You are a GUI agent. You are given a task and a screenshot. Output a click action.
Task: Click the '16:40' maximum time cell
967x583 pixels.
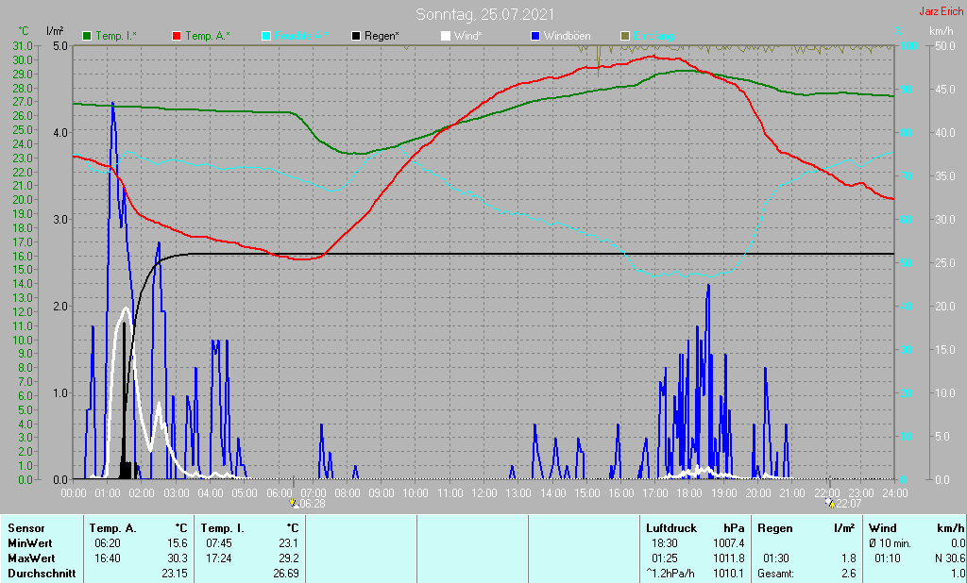pos(107,558)
